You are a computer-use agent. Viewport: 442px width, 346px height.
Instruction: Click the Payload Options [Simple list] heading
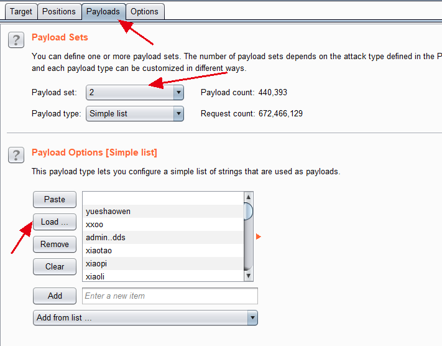[94, 152]
